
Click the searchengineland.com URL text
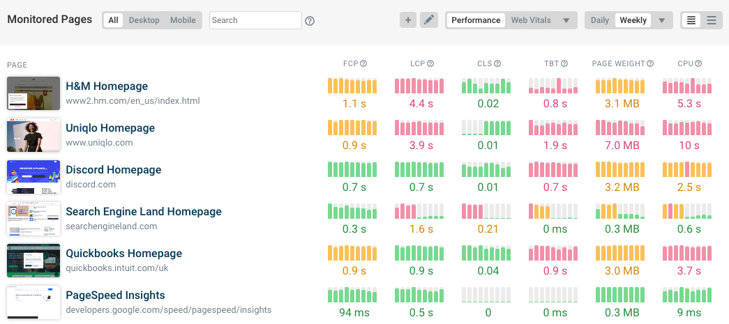coord(112,226)
